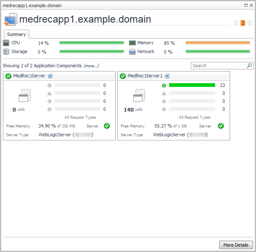Click the grey box right of the alarm badge
Screen dimensions: 256x252
pyautogui.click(x=250, y=23)
